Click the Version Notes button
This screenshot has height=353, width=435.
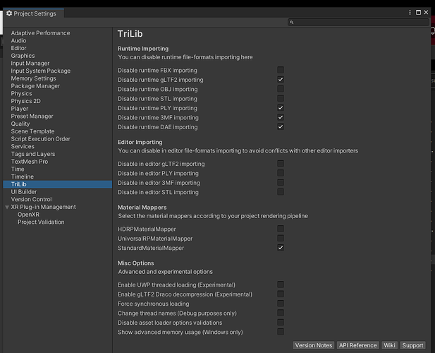314,345
